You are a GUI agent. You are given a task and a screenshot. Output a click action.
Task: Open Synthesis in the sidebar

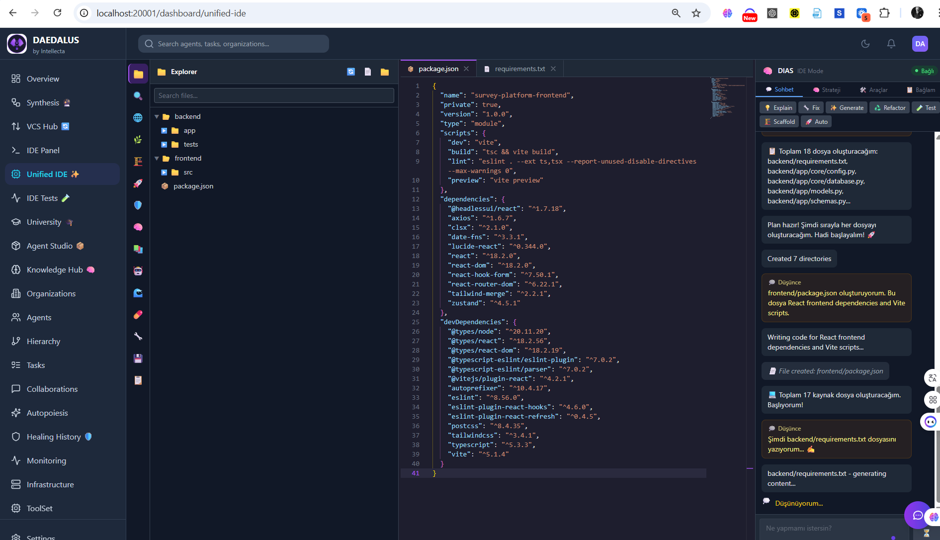click(63, 102)
